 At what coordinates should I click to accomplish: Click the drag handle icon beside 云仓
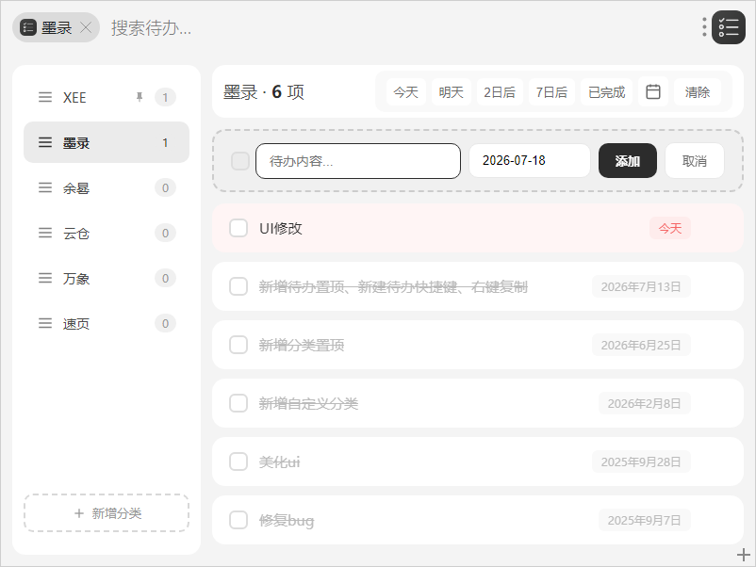pos(45,233)
